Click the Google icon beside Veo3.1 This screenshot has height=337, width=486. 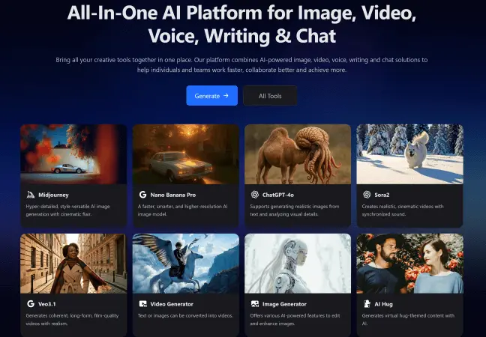click(x=31, y=304)
